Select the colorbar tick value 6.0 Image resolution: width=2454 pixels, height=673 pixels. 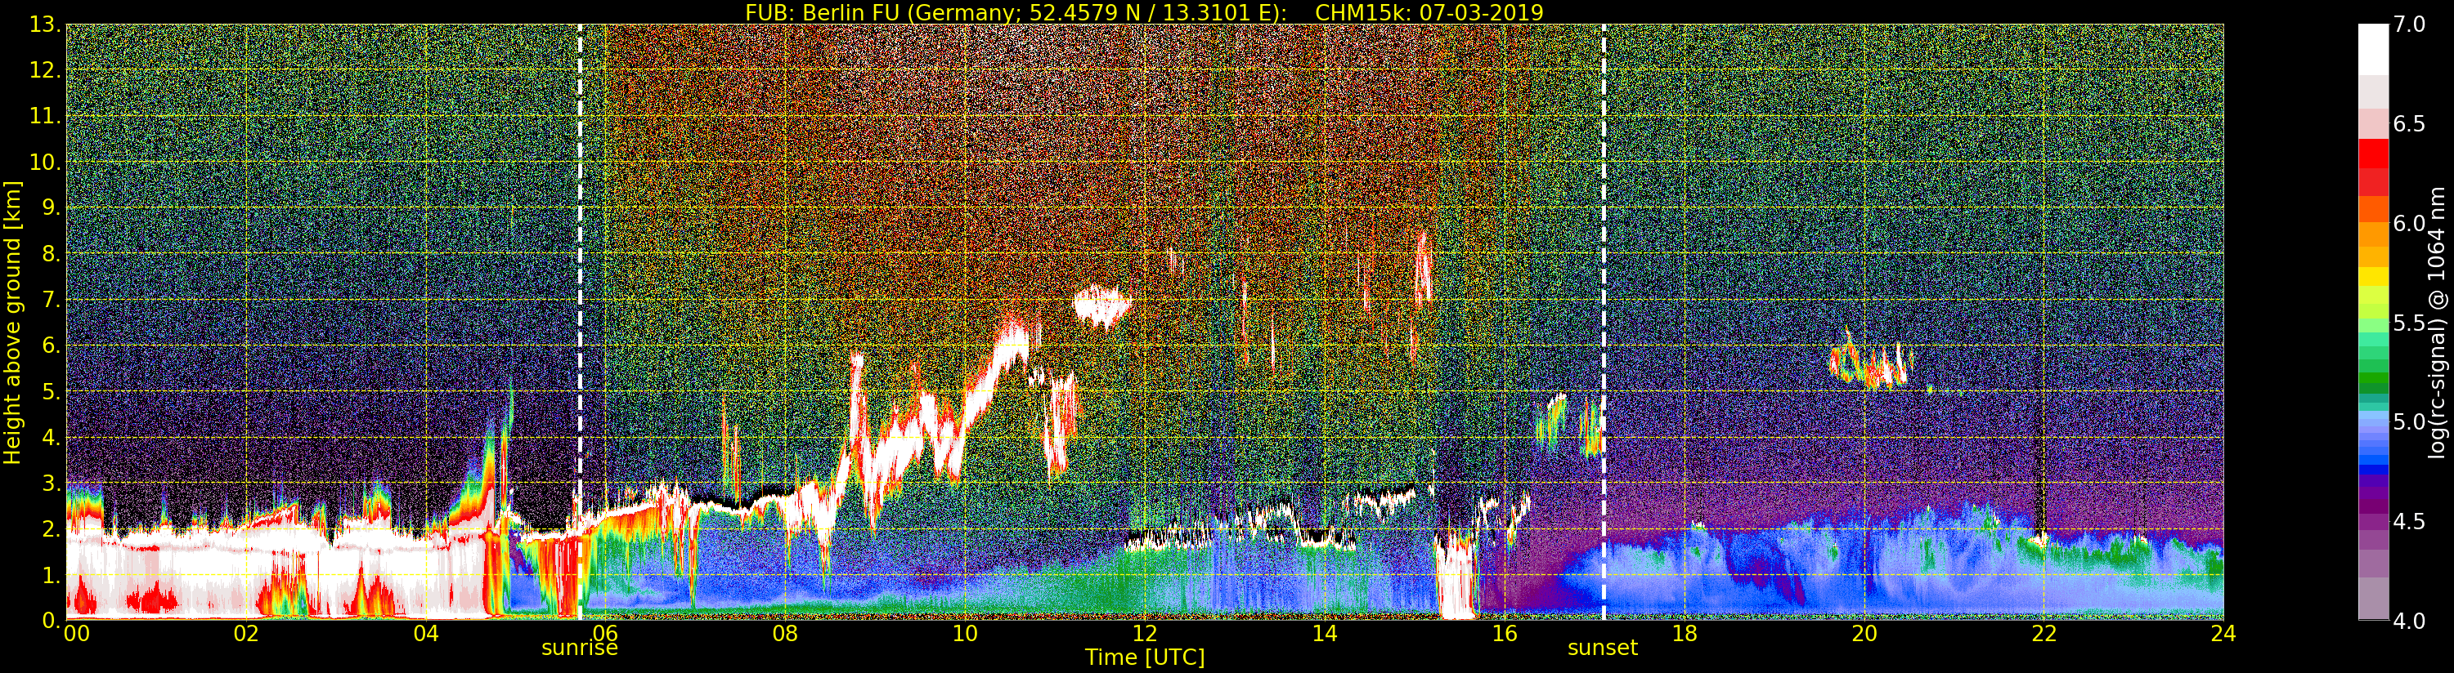(2409, 224)
